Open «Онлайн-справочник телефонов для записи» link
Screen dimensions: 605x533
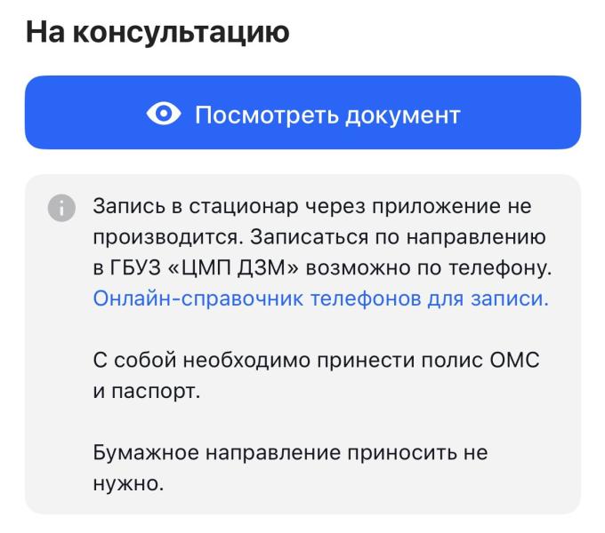click(320, 299)
